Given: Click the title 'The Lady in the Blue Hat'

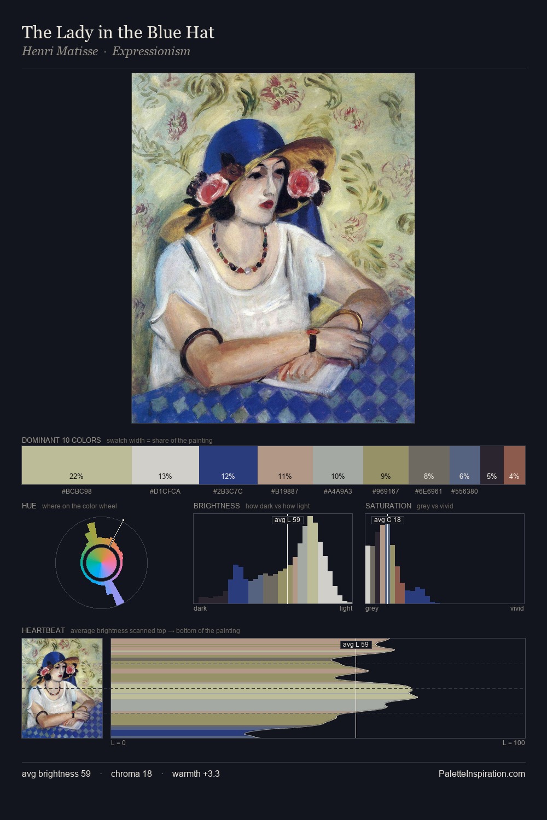Looking at the screenshot, I should click(x=118, y=32).
